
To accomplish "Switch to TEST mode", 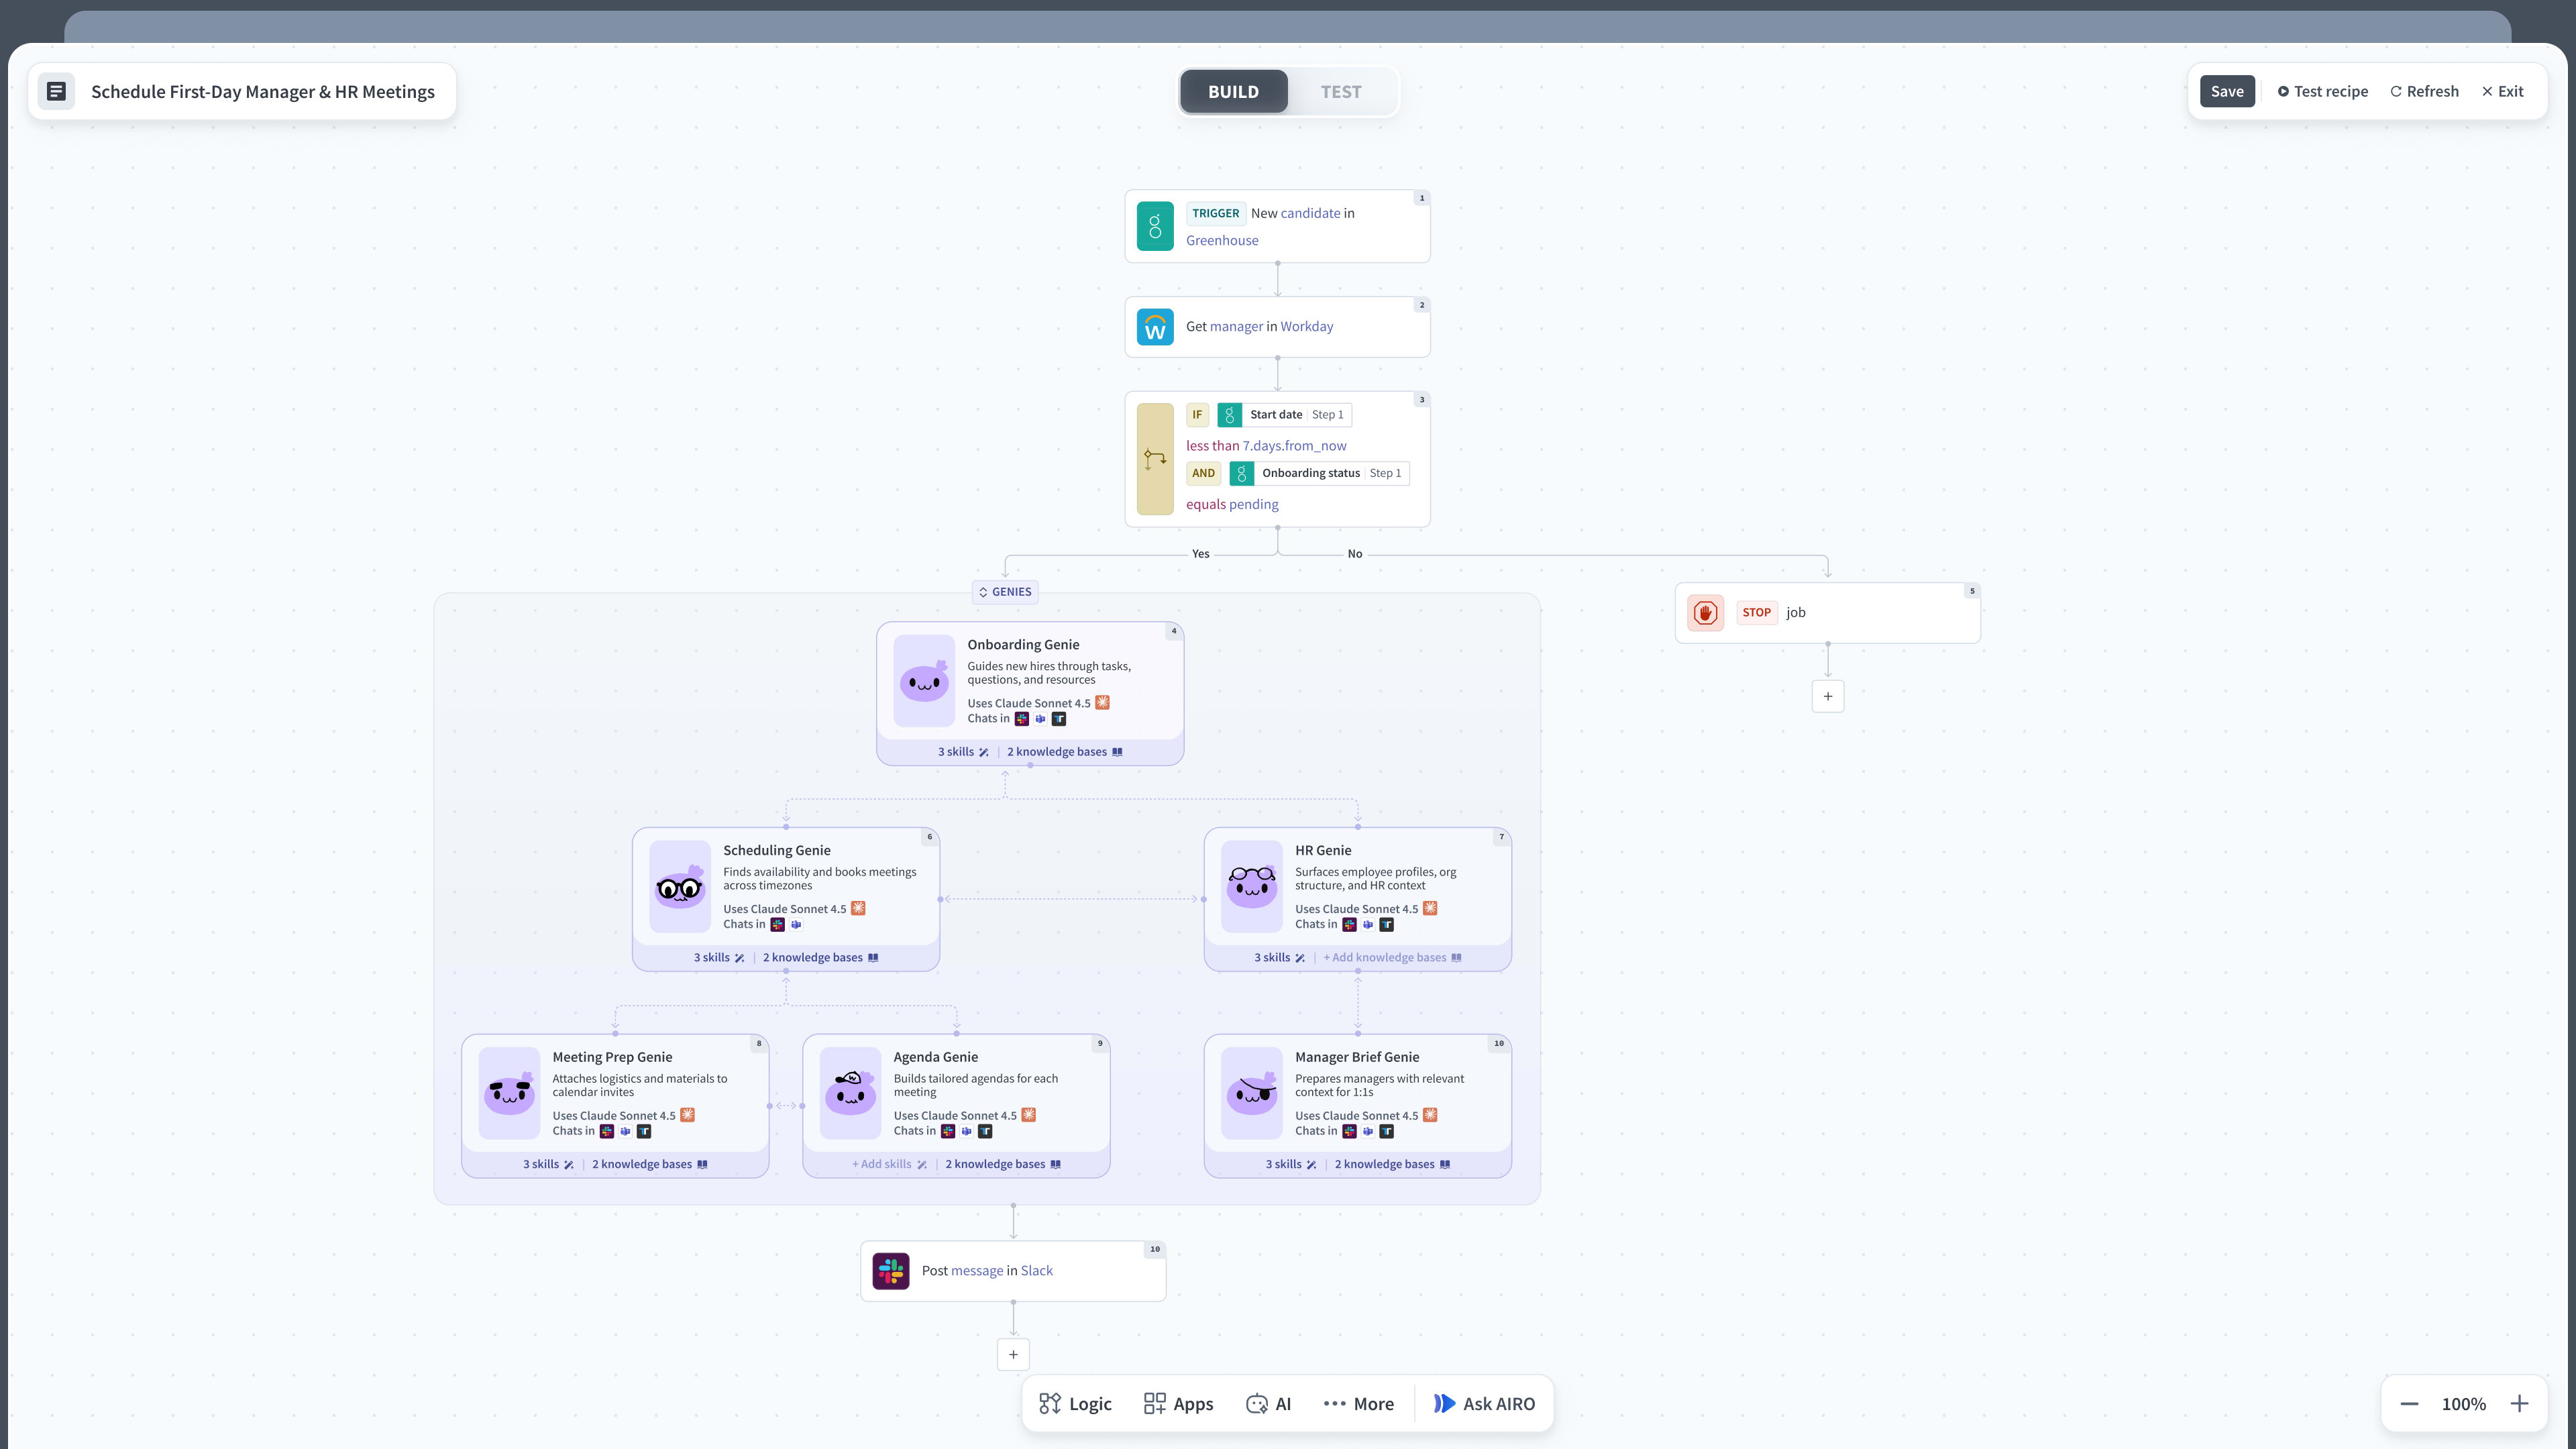I will (x=1340, y=92).
